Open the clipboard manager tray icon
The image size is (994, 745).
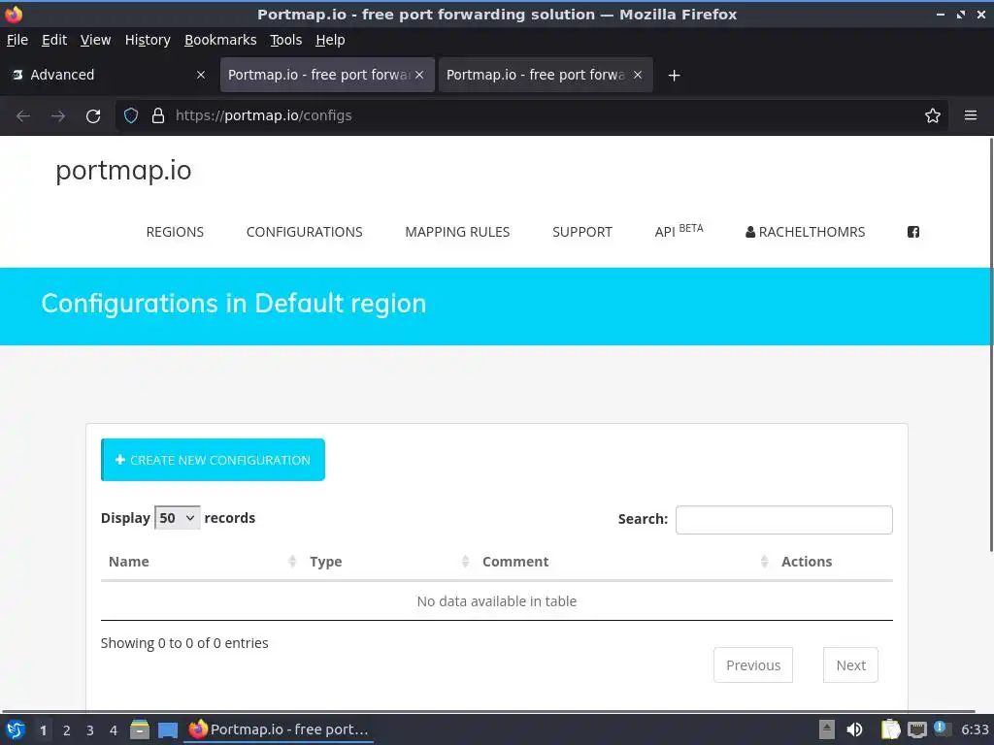click(890, 729)
